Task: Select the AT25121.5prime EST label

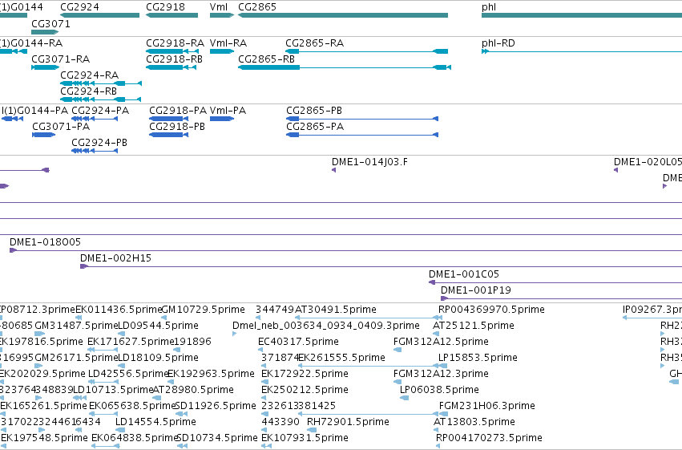Action: point(474,326)
